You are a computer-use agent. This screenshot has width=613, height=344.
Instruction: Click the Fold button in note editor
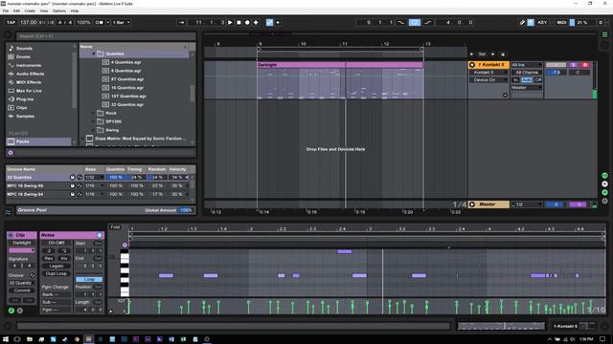[115, 227]
